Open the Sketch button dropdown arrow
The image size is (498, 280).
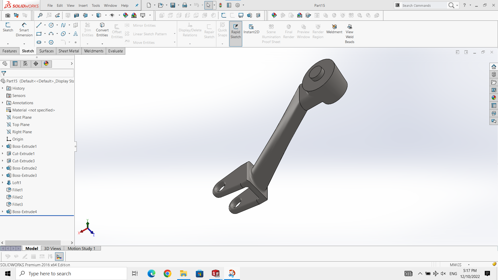point(8,44)
